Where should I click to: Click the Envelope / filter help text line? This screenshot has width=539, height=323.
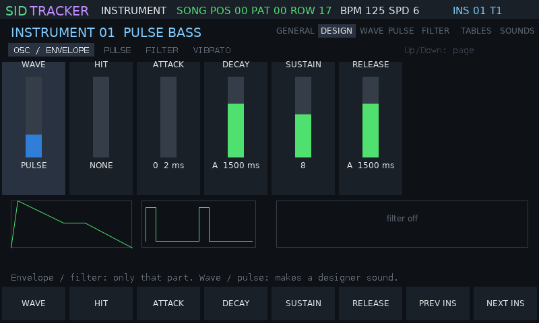tap(205, 277)
